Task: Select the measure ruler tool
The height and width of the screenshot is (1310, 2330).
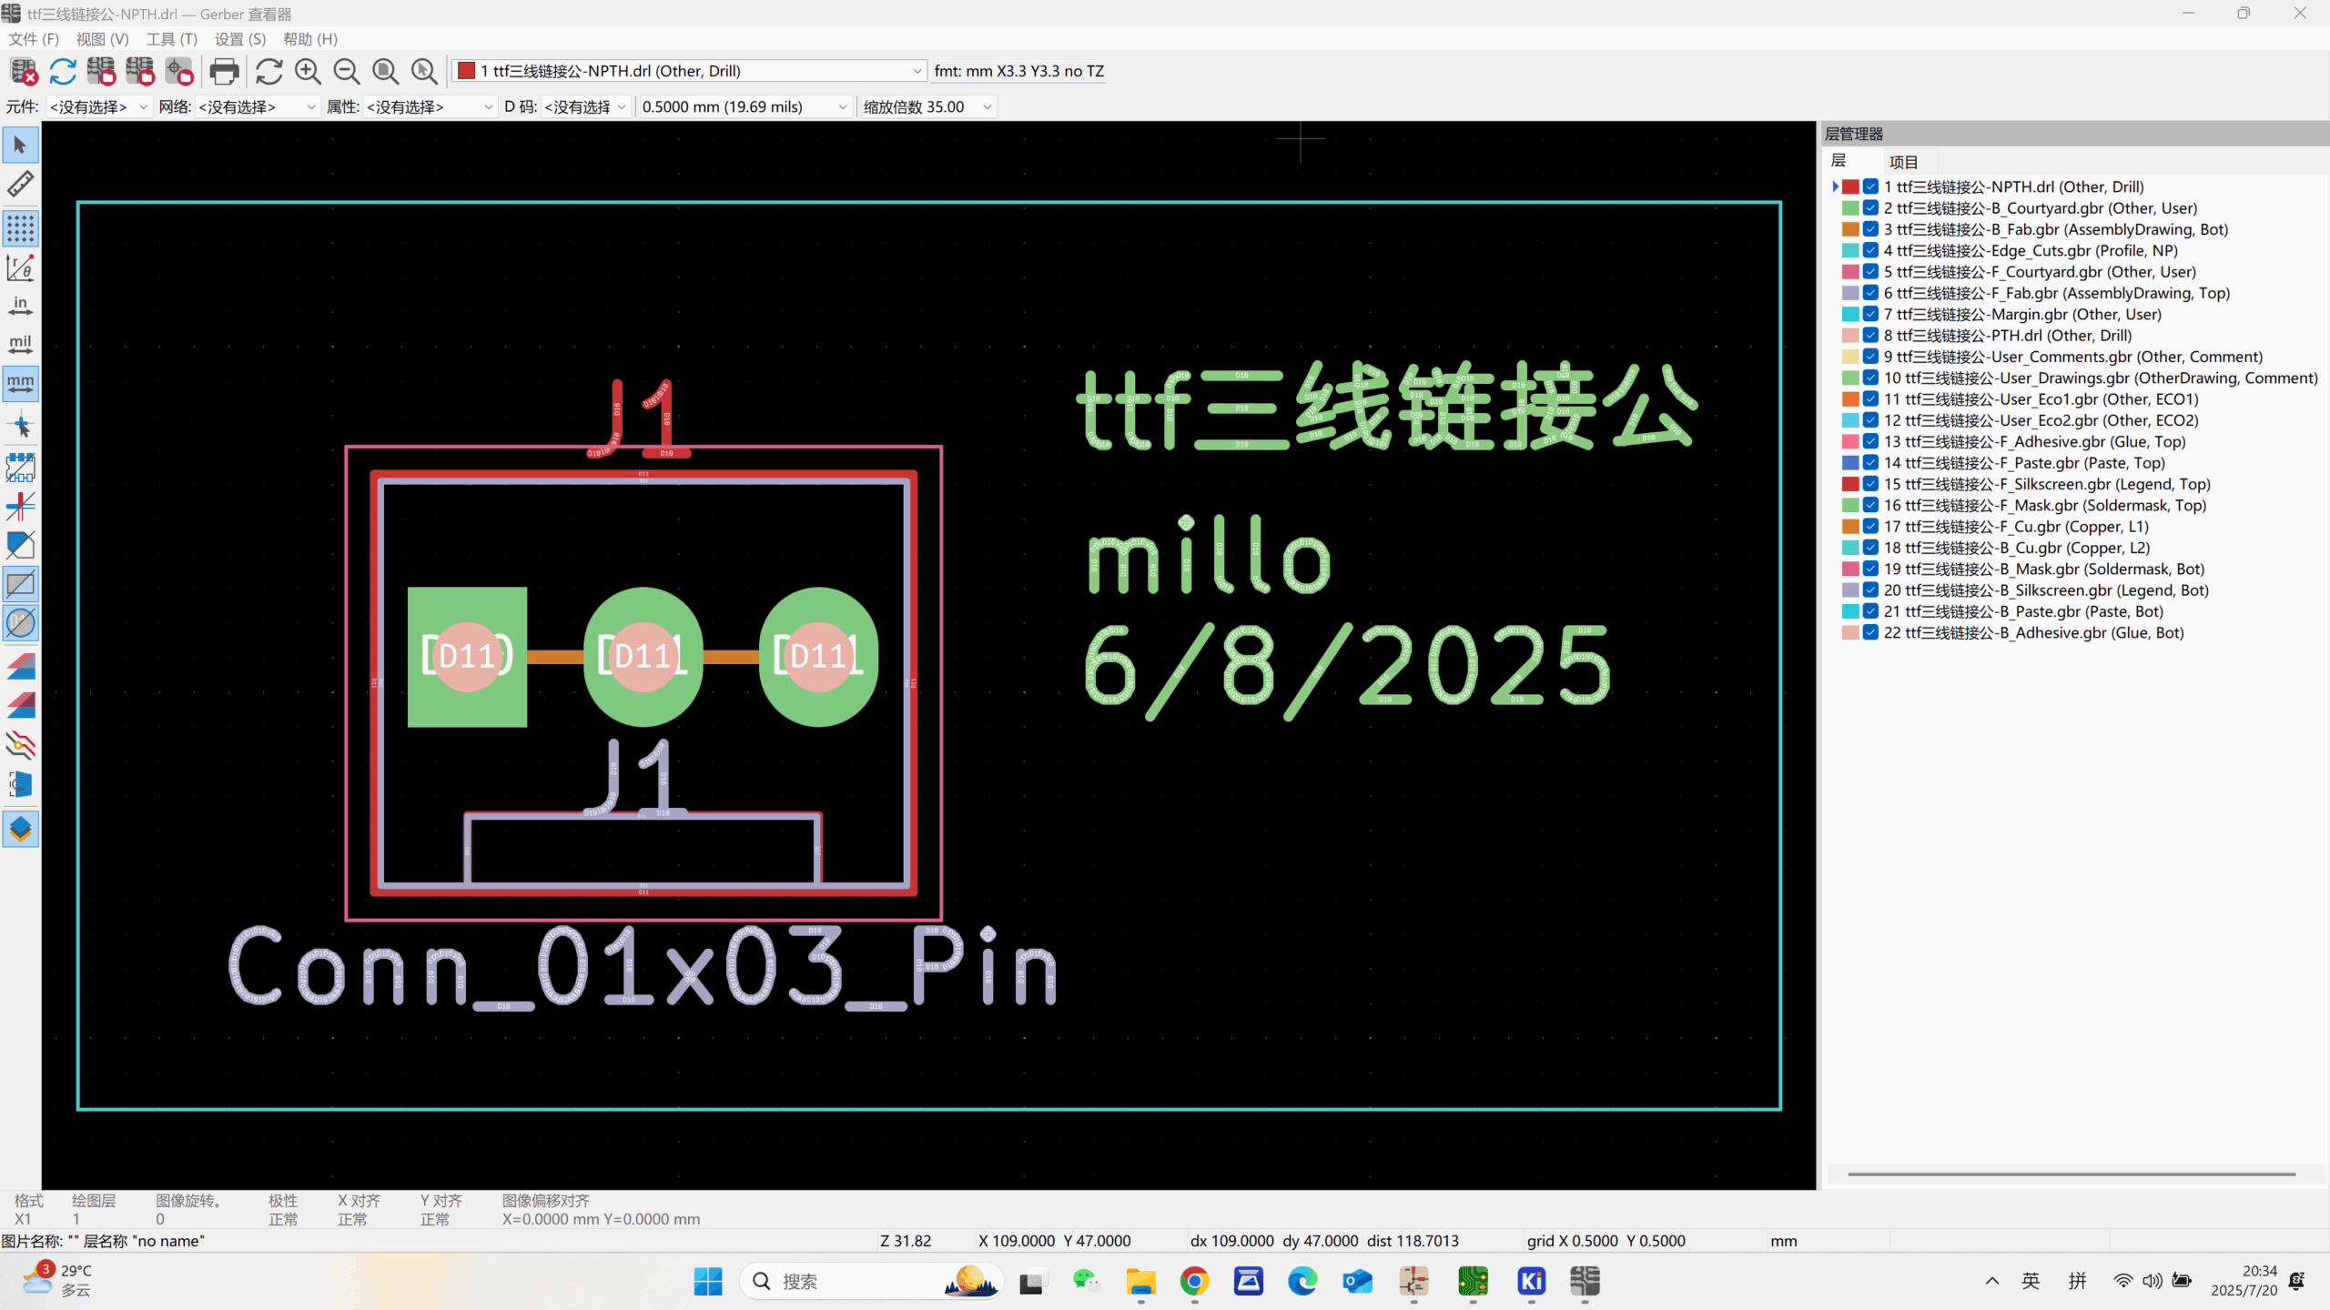Action: point(20,184)
